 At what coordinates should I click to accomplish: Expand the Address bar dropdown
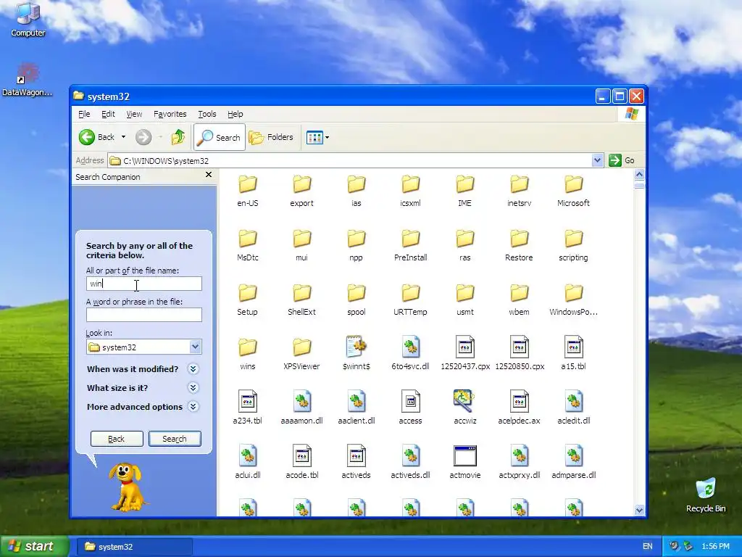pos(597,160)
